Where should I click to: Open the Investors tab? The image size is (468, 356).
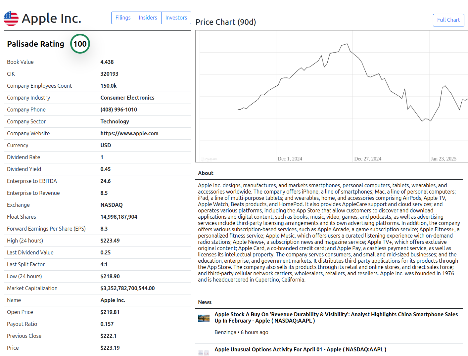(x=176, y=18)
